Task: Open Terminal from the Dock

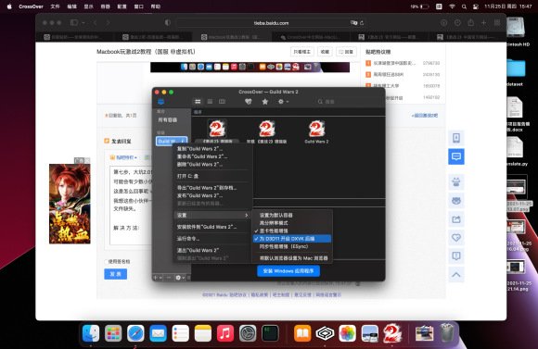Action: coord(270,333)
